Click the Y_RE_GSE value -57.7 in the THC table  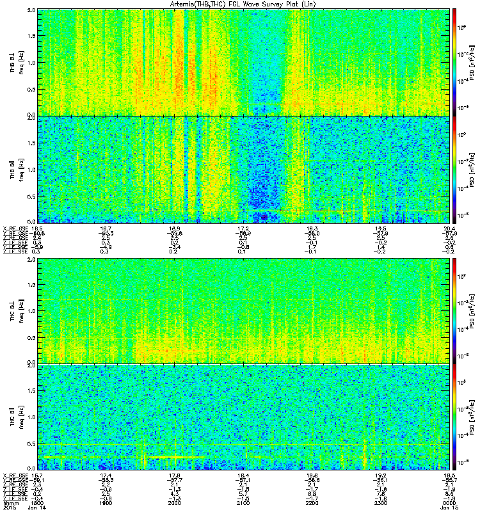(174, 480)
